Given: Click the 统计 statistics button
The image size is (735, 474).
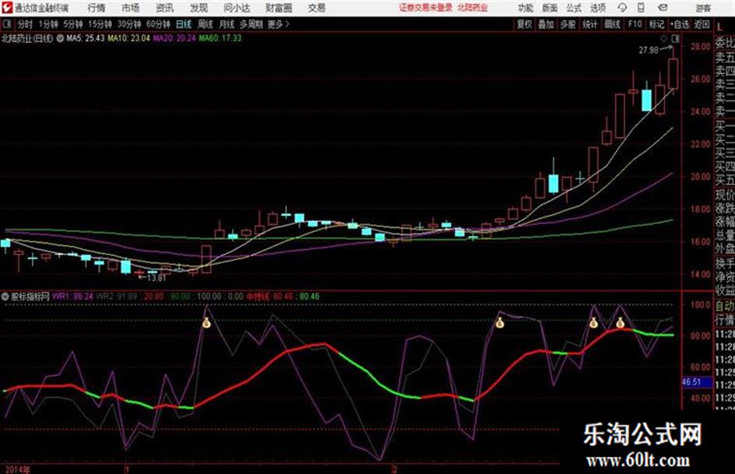Looking at the screenshot, I should 590,24.
